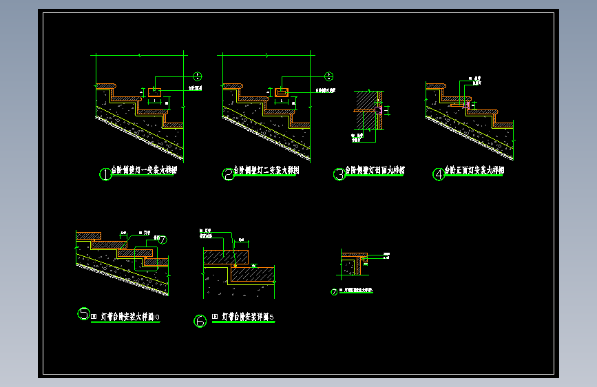
Task: Click the title text 台阶侧壁灯二安装大样图
Action: click(266, 170)
